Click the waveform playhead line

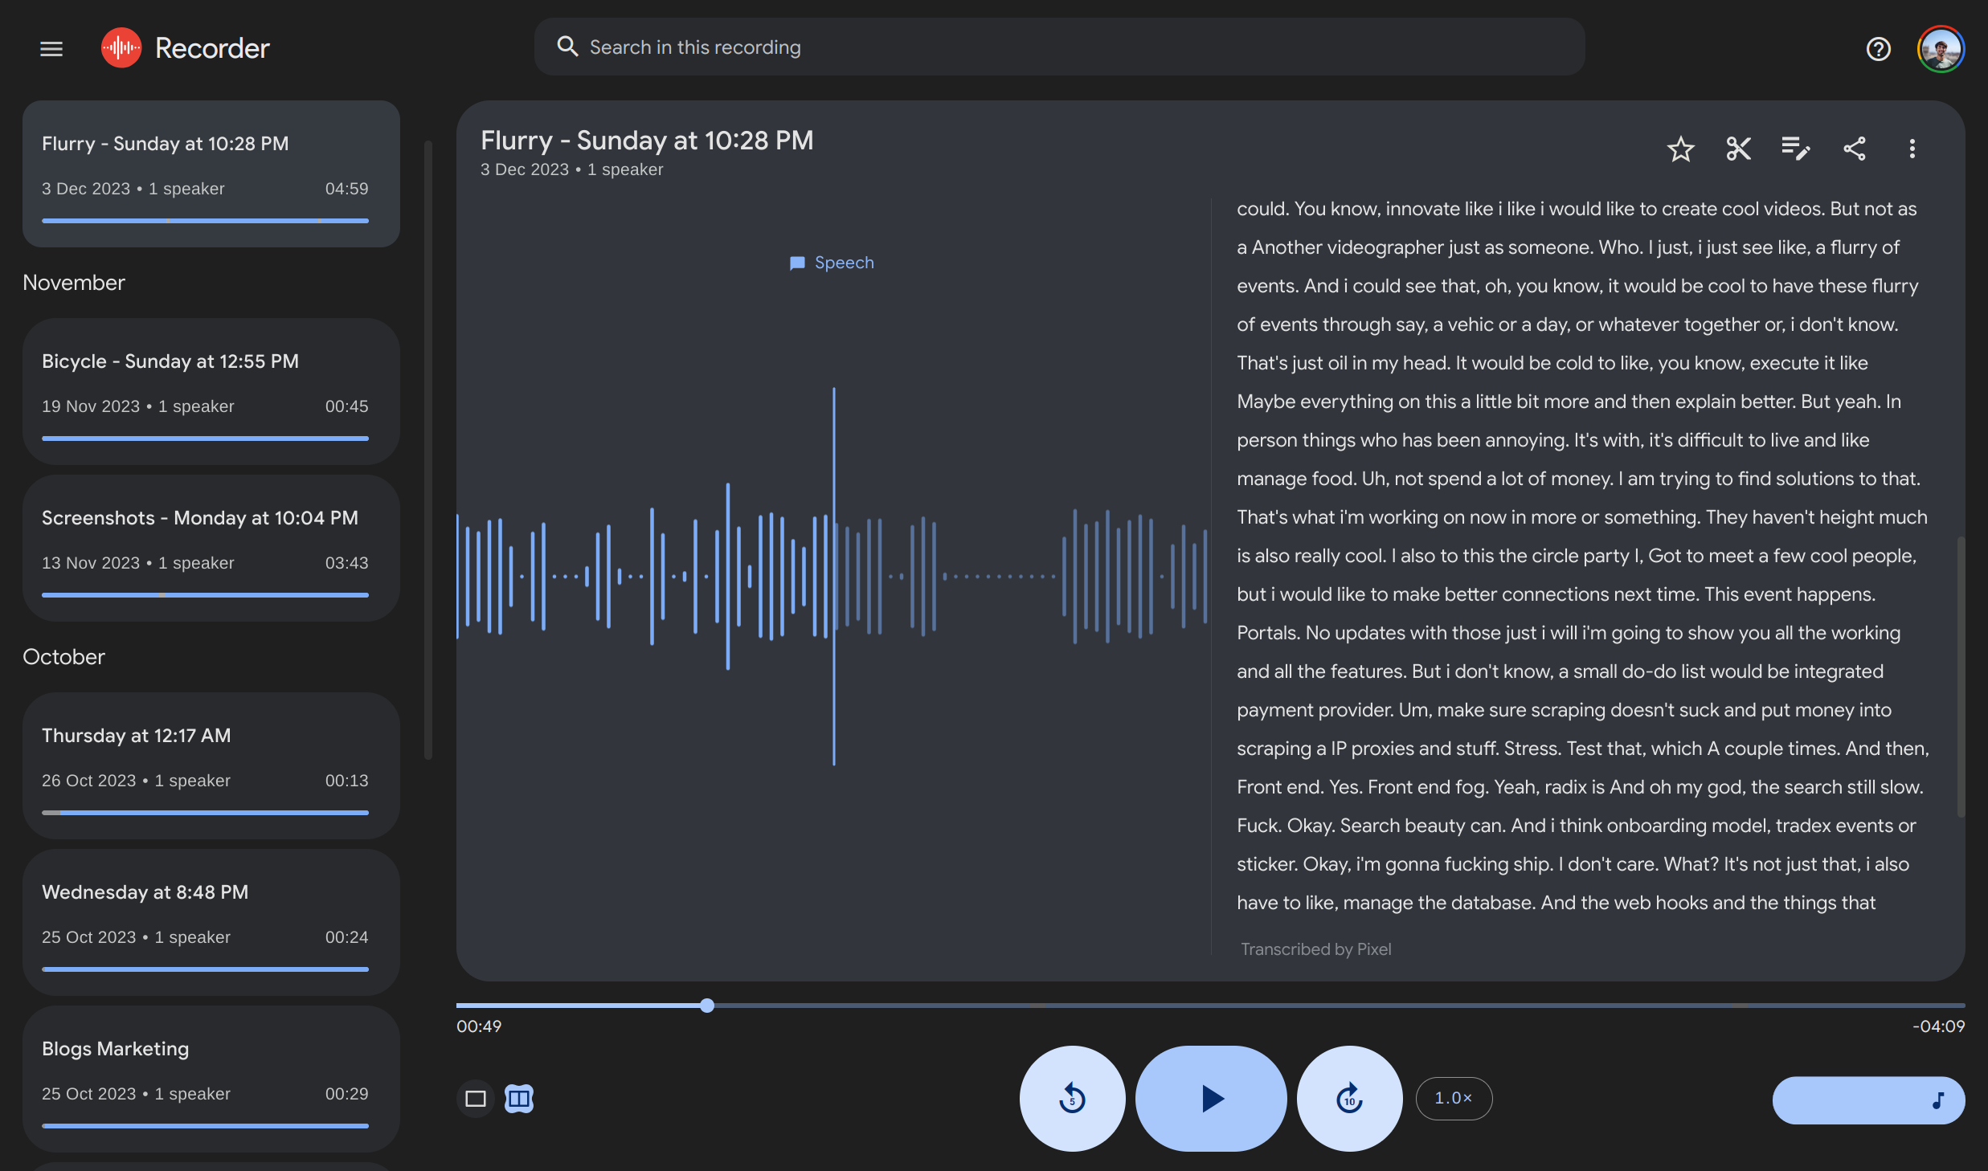pyautogui.click(x=833, y=576)
